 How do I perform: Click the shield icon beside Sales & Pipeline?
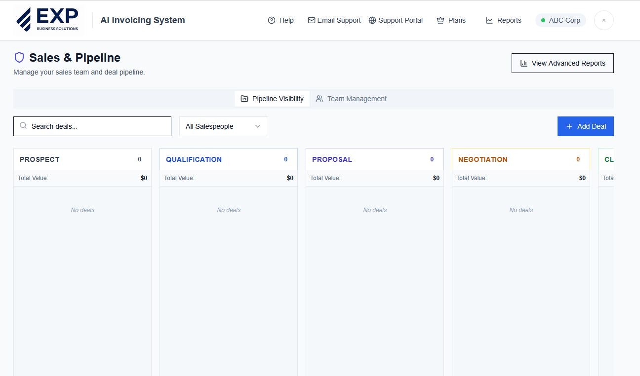coord(19,57)
